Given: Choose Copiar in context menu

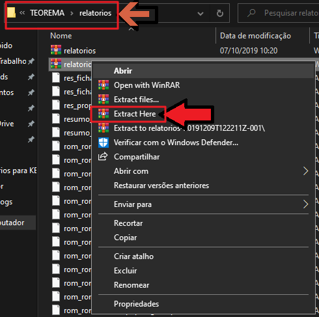Looking at the screenshot, I should point(203,238).
